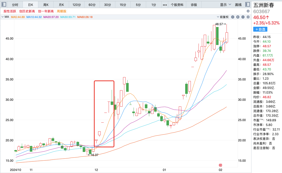Screen dimensions: 282x173
Task: Click the minus circle right of the plus
Action: [x=243, y=17]
